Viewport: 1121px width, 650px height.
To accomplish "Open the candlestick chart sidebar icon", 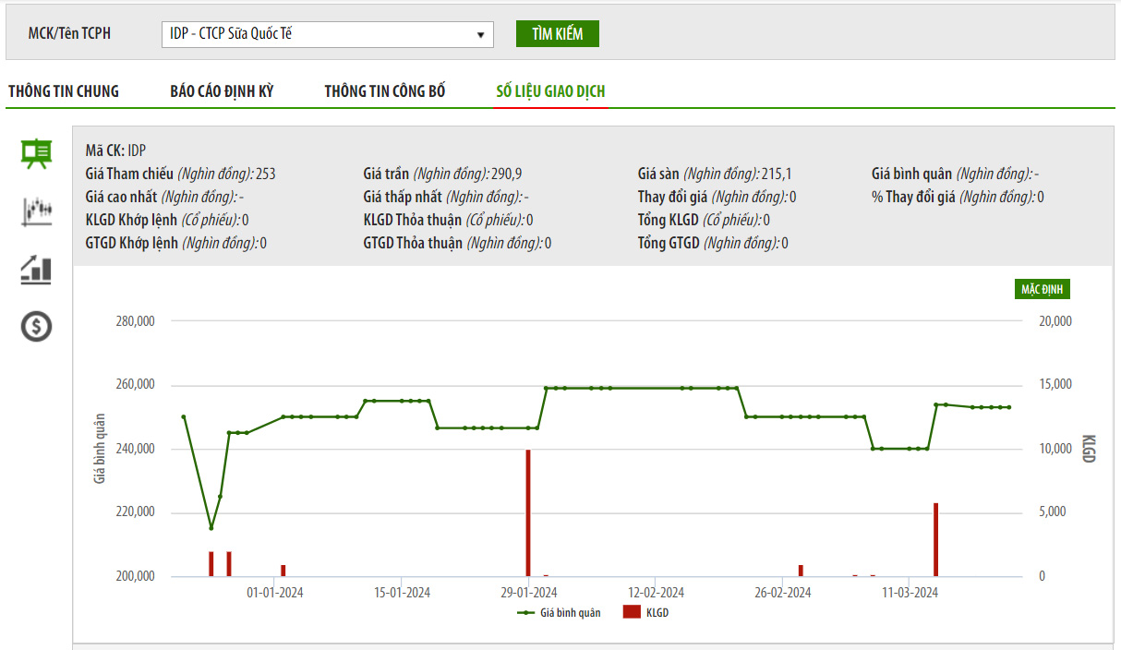I will [36, 211].
